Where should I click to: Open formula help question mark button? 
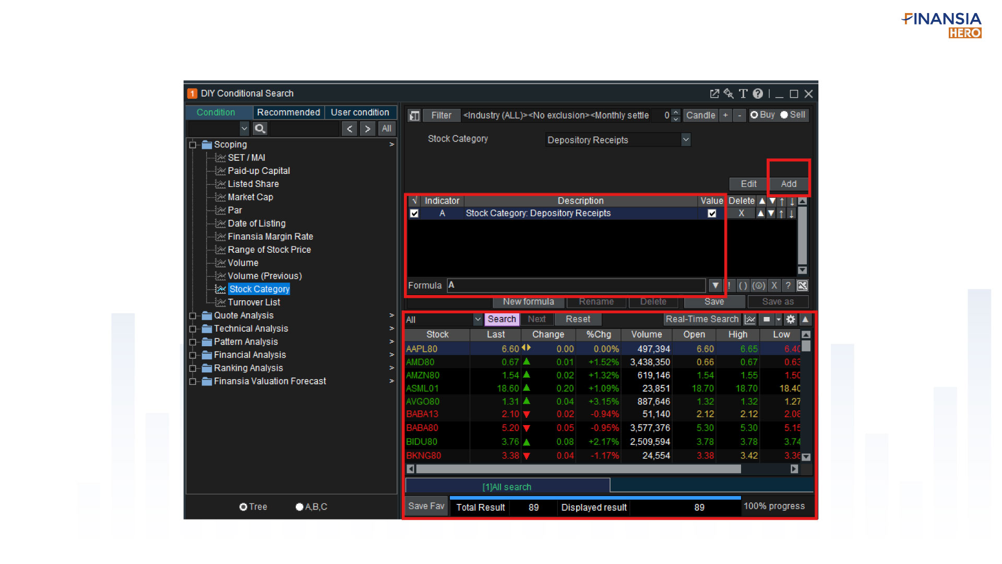(789, 286)
